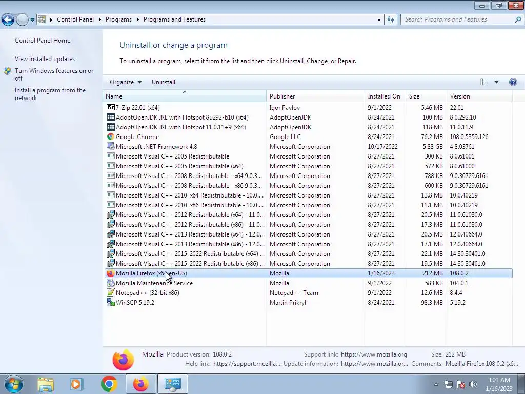Open the recent pages dropdown arrow
Image resolution: width=525 pixels, height=394 pixels.
(32, 20)
